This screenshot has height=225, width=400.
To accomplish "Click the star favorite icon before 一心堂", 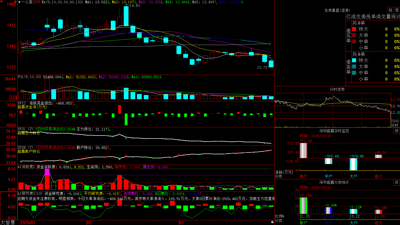I will pyautogui.click(x=19, y=2).
